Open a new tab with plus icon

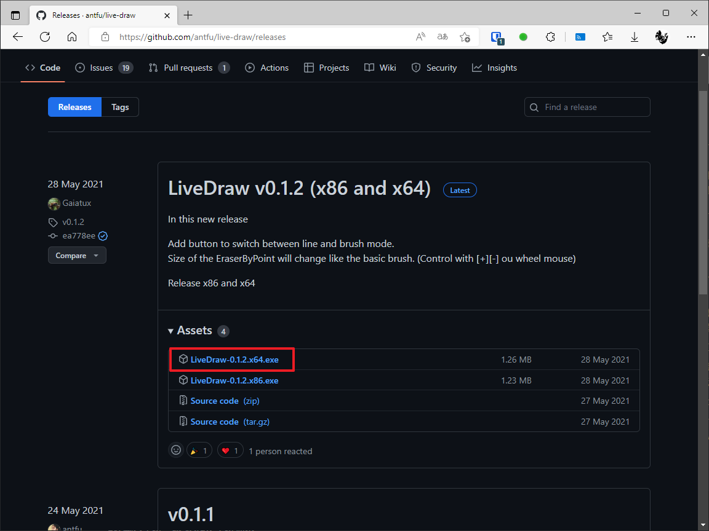(x=188, y=15)
